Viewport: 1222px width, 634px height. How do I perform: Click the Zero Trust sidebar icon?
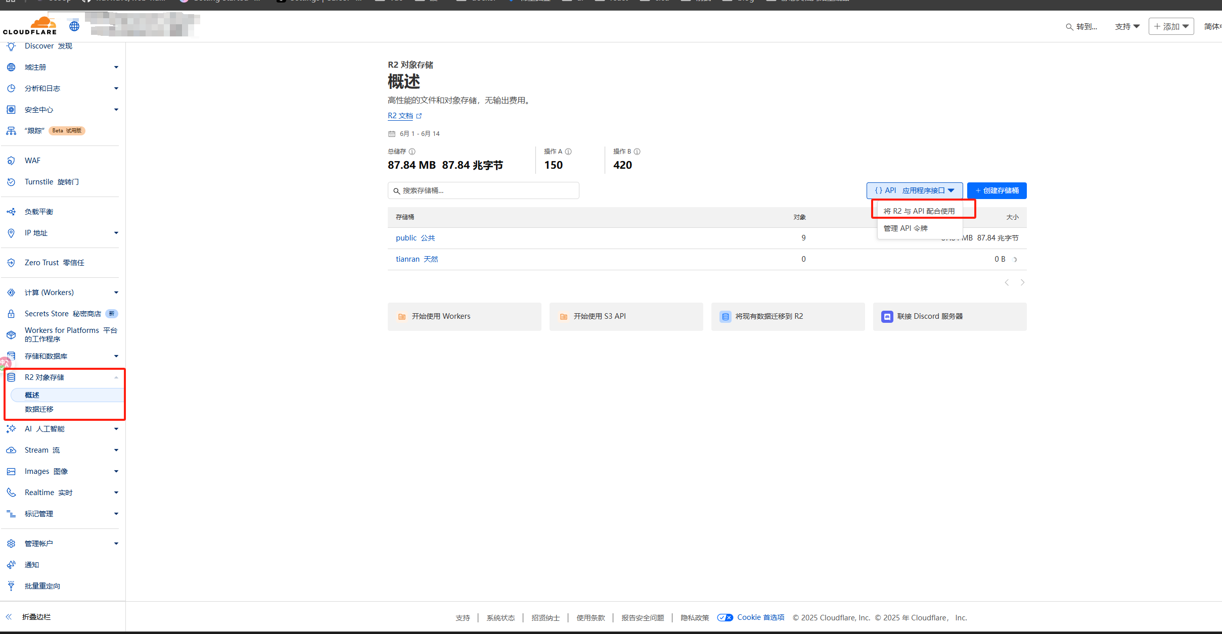pos(11,263)
